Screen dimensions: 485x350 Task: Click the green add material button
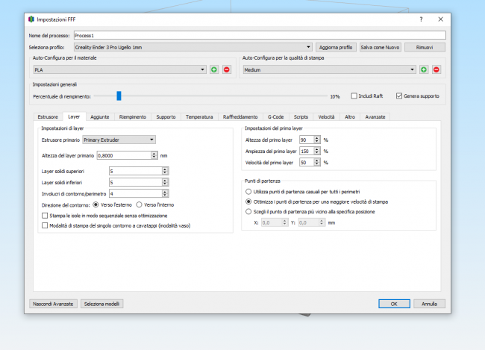click(x=214, y=69)
